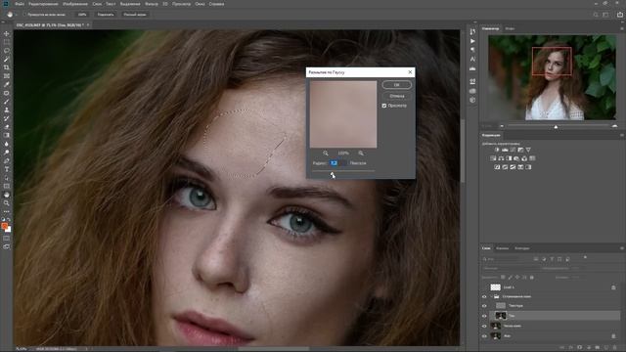
Task: Toggle Quick Mask mode
Action: coord(7,239)
